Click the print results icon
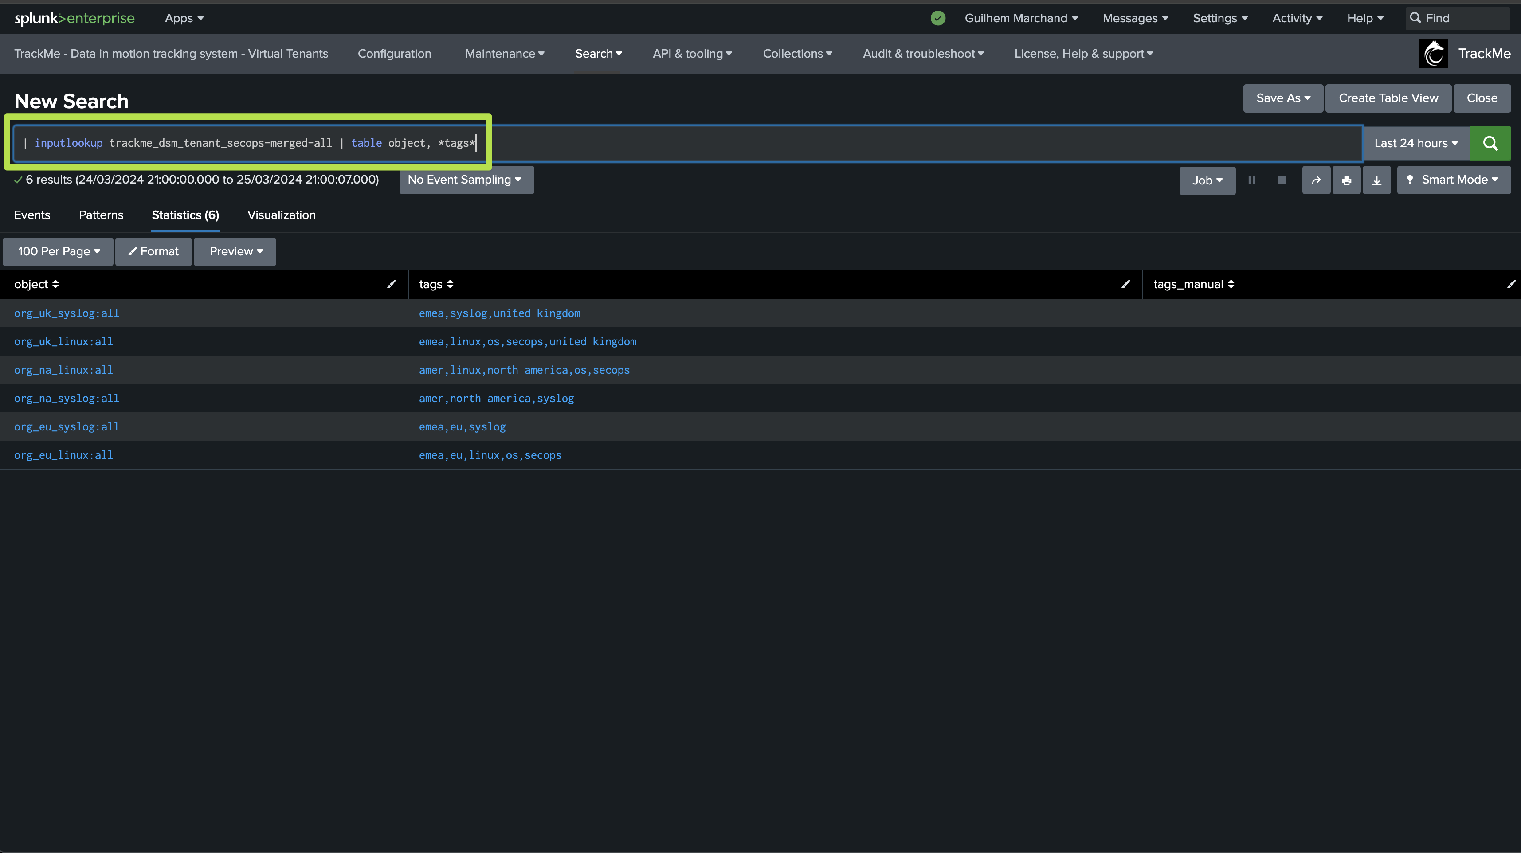Image resolution: width=1521 pixels, height=853 pixels. (1346, 180)
